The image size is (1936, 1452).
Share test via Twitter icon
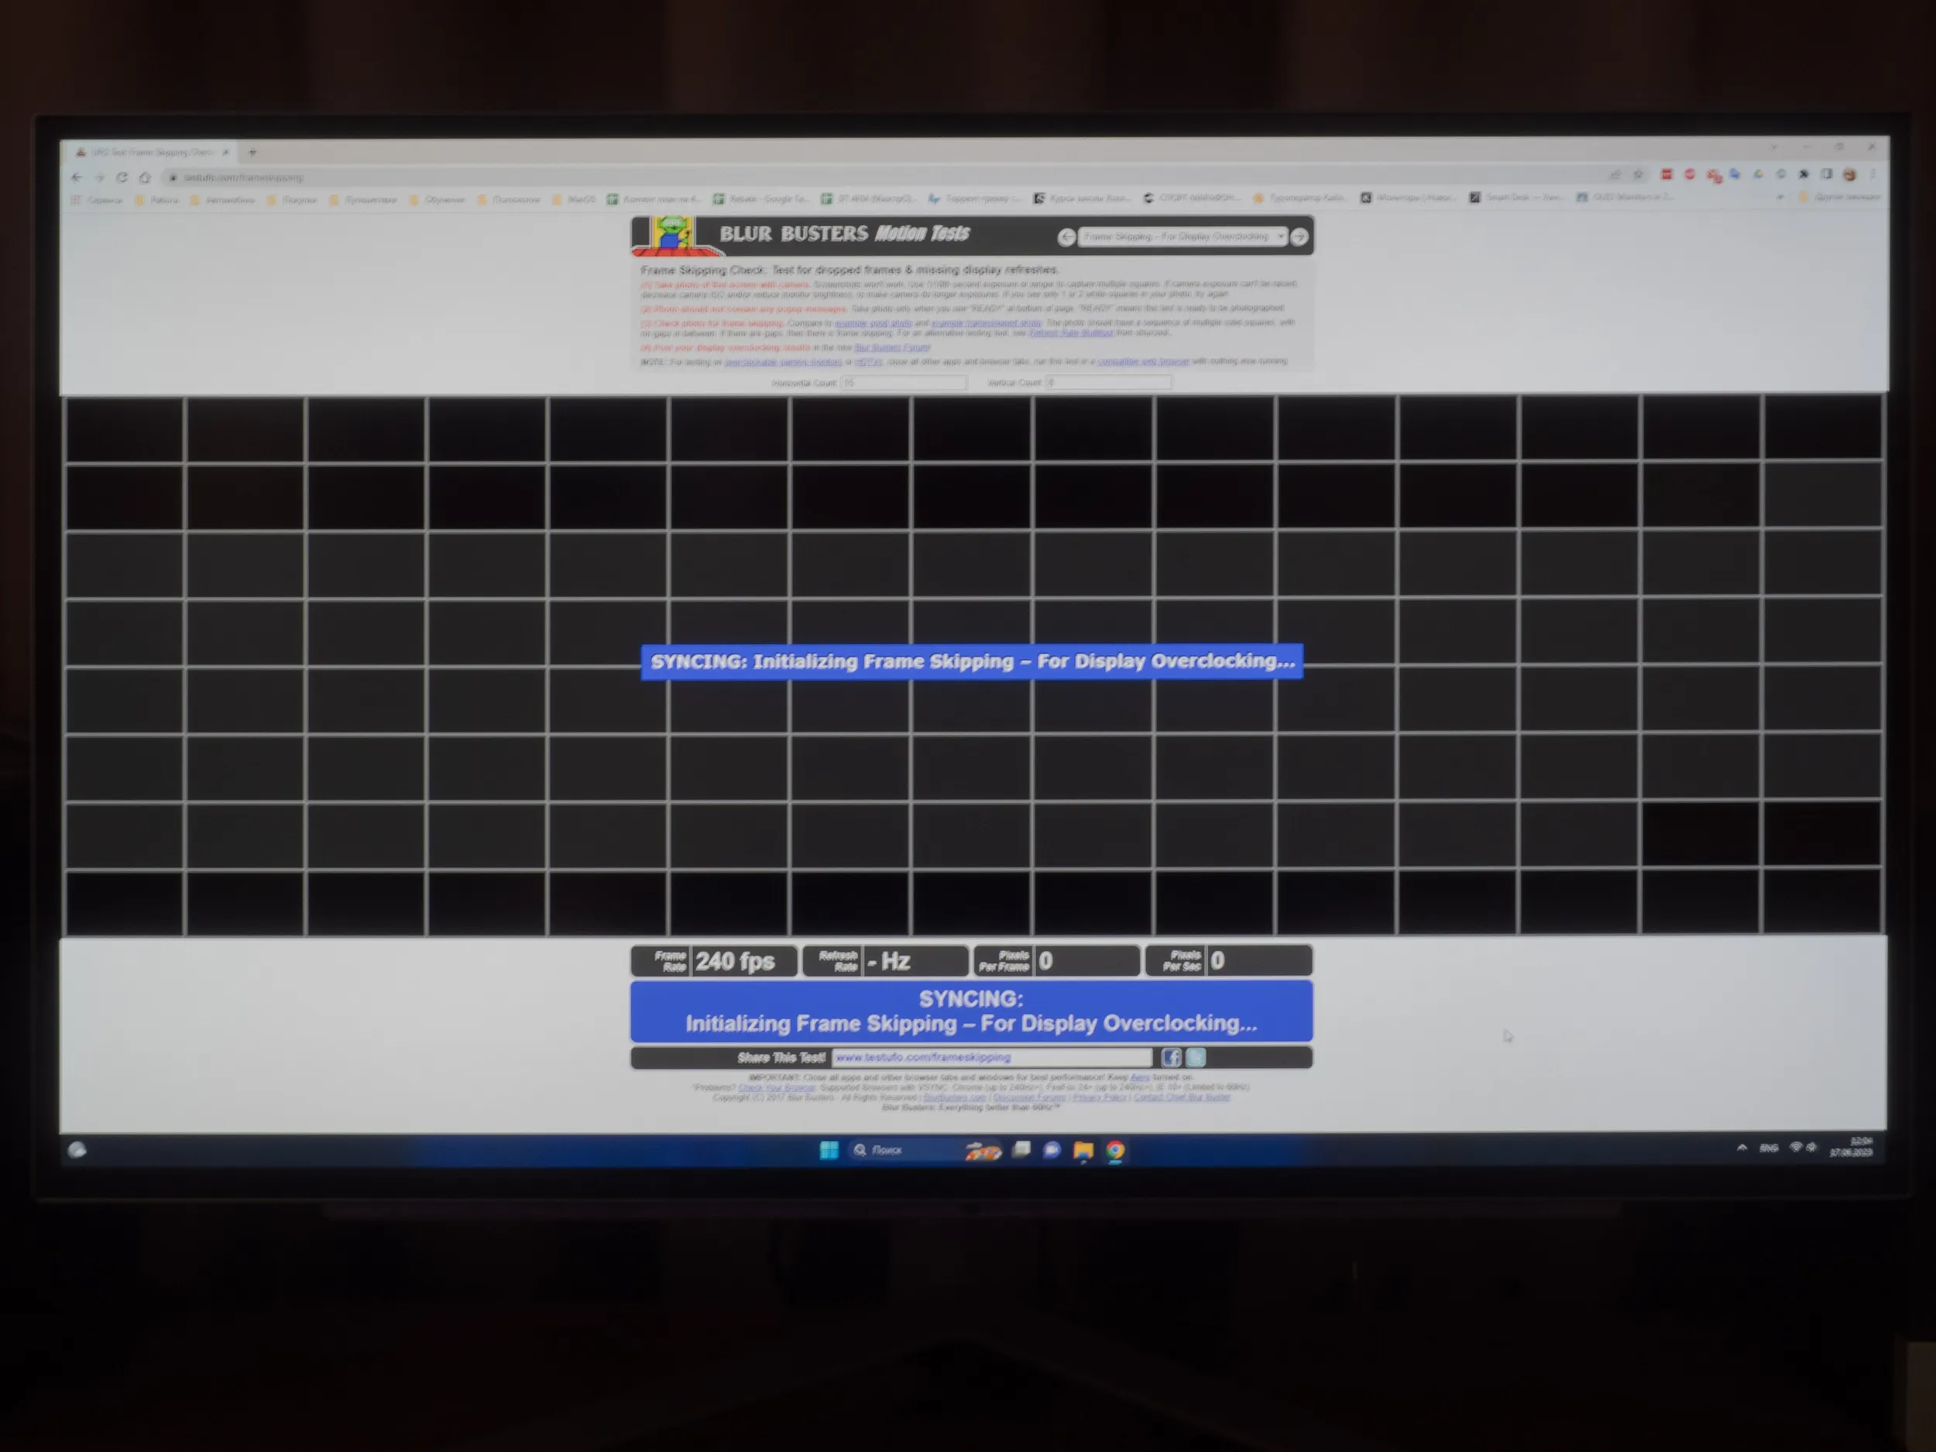(1196, 1057)
